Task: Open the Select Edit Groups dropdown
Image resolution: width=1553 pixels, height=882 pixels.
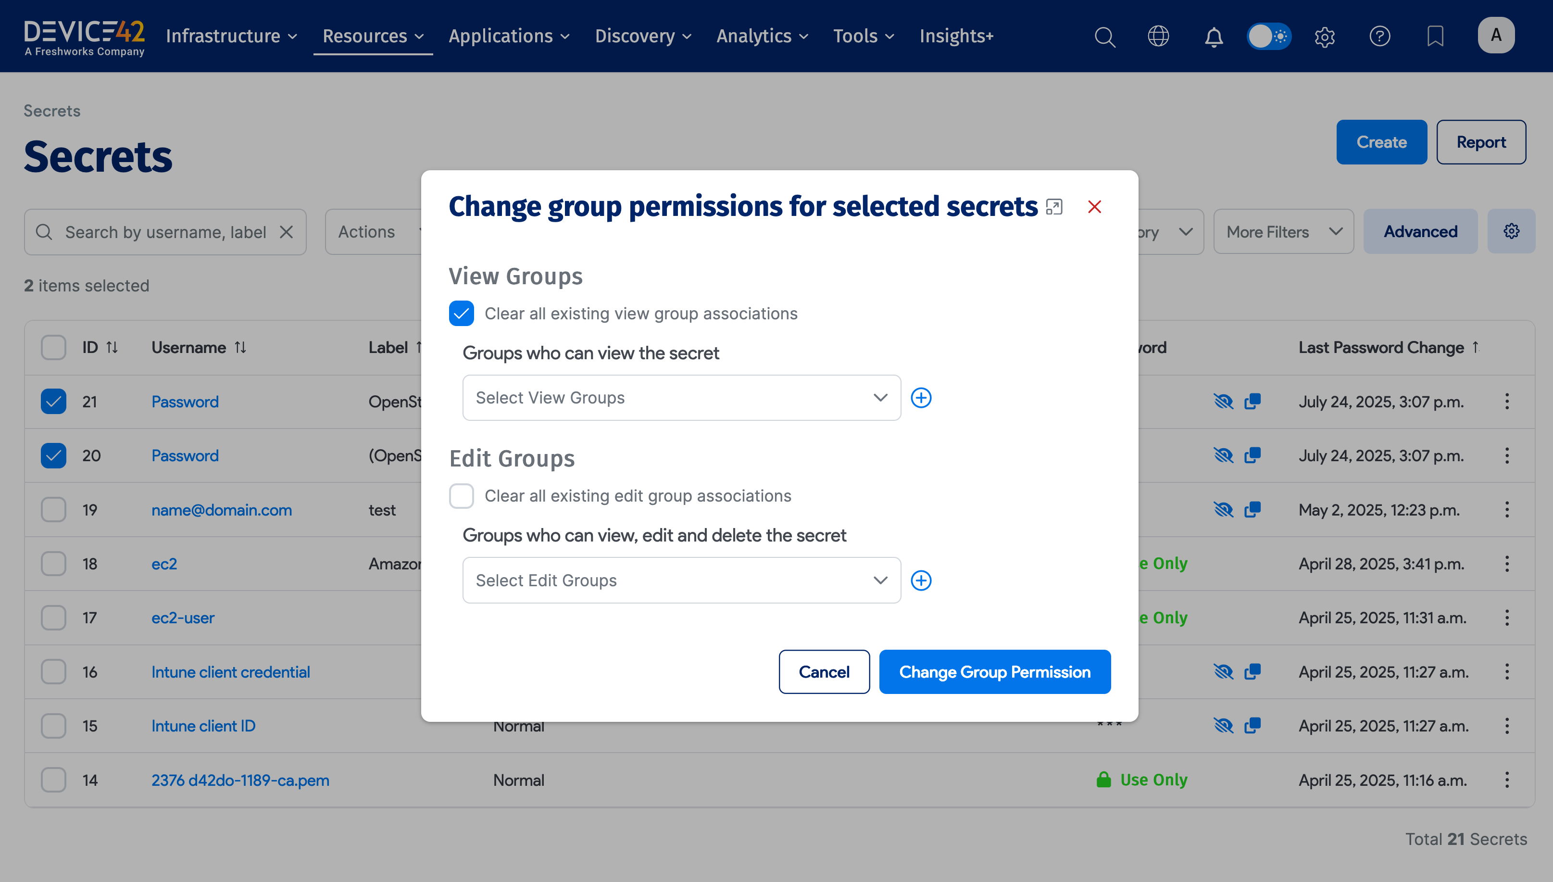Action: (x=681, y=580)
